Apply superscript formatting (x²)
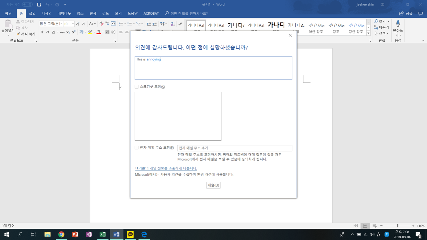Image resolution: width=427 pixels, height=240 pixels. pyautogui.click(x=74, y=32)
